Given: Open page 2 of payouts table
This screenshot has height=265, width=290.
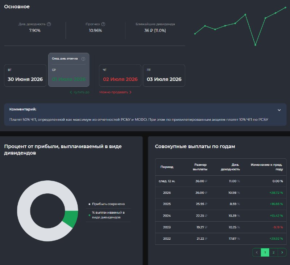Looking at the screenshot, I should pyautogui.click(x=274, y=252).
